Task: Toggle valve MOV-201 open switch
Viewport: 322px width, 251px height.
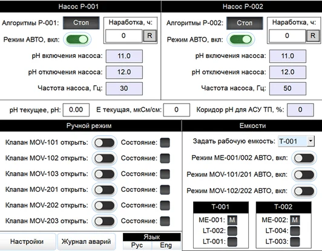Action: point(105,190)
